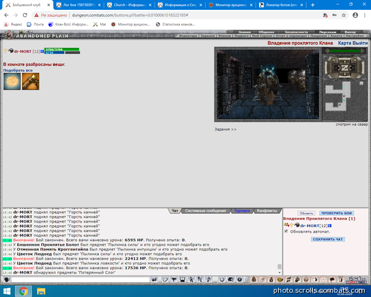Open the 'Знания' top menu
Screen dimensions: 371x297
click(x=244, y=32)
